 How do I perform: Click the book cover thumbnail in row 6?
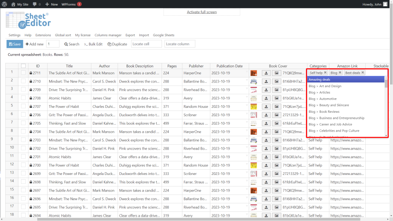click(254, 115)
